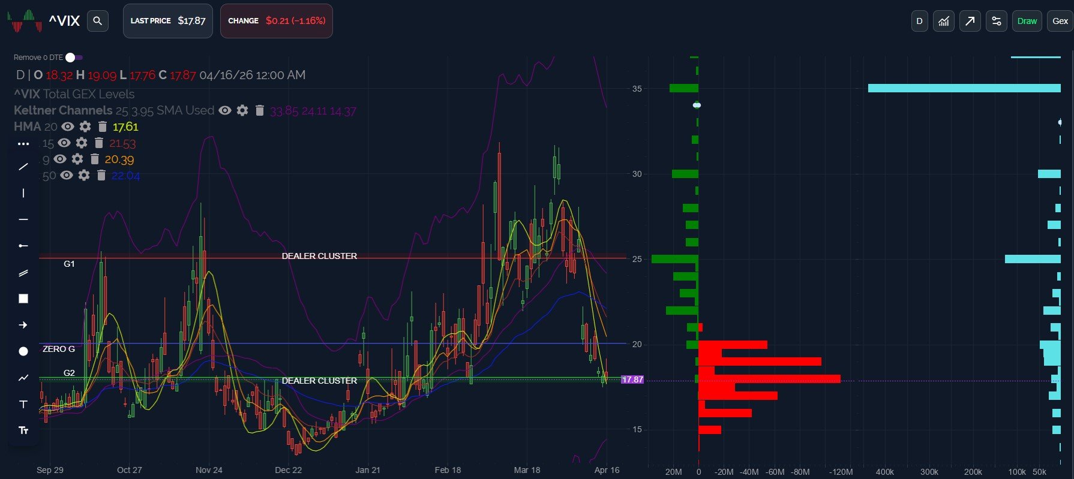Click the 17.87 current price tag
The height and width of the screenshot is (479, 1074).
632,379
